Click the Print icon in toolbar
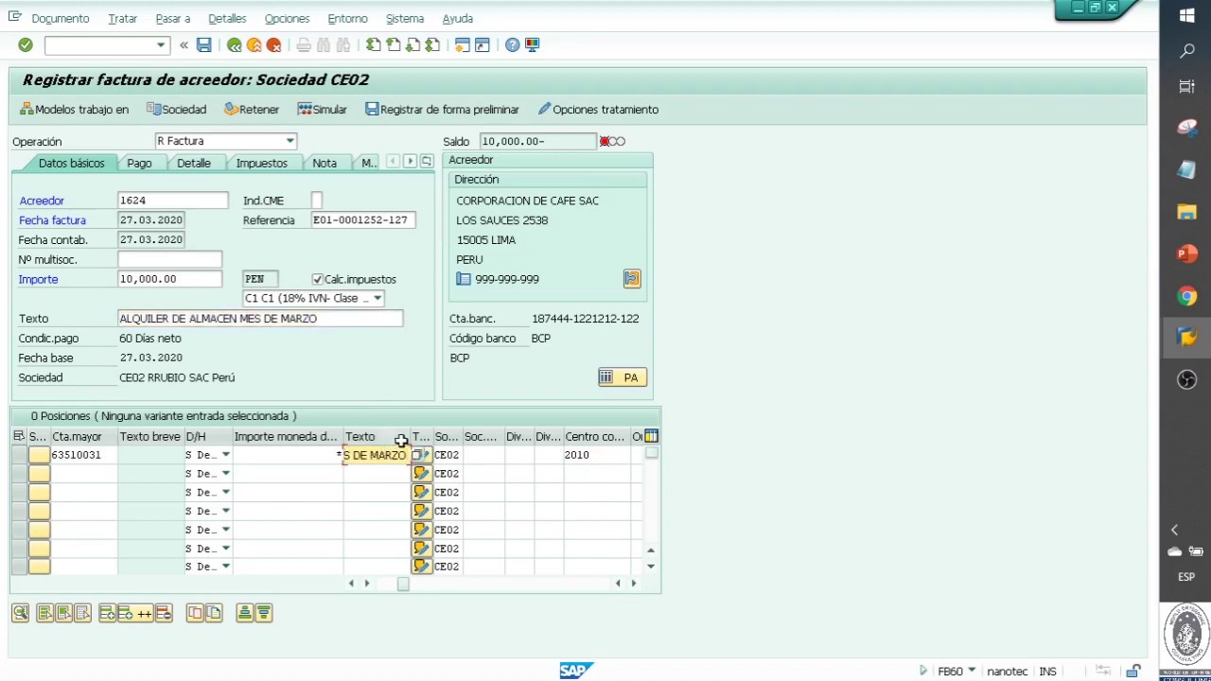 [304, 44]
